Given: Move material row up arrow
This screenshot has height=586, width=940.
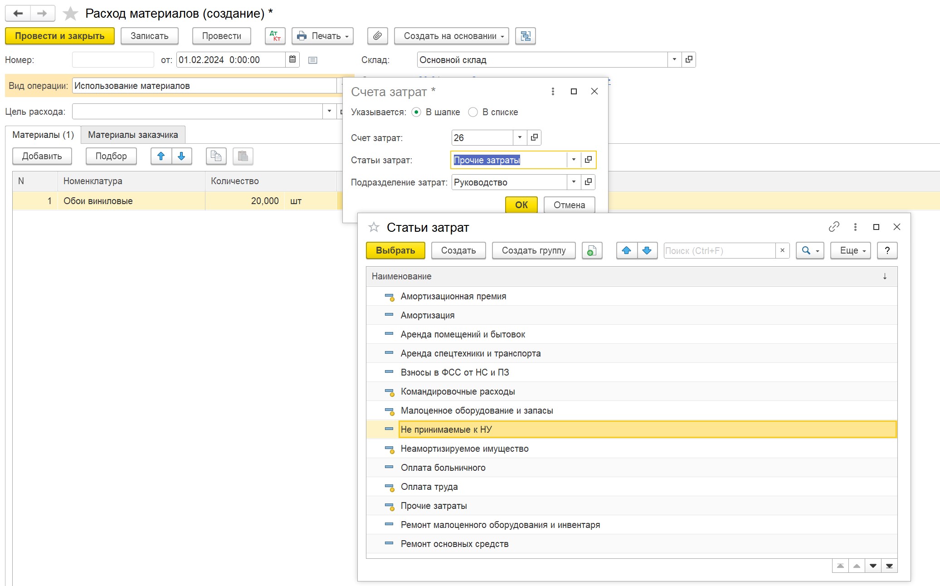Looking at the screenshot, I should point(161,156).
